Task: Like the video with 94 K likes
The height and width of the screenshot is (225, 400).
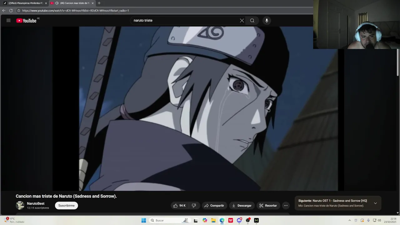Action: [180, 206]
